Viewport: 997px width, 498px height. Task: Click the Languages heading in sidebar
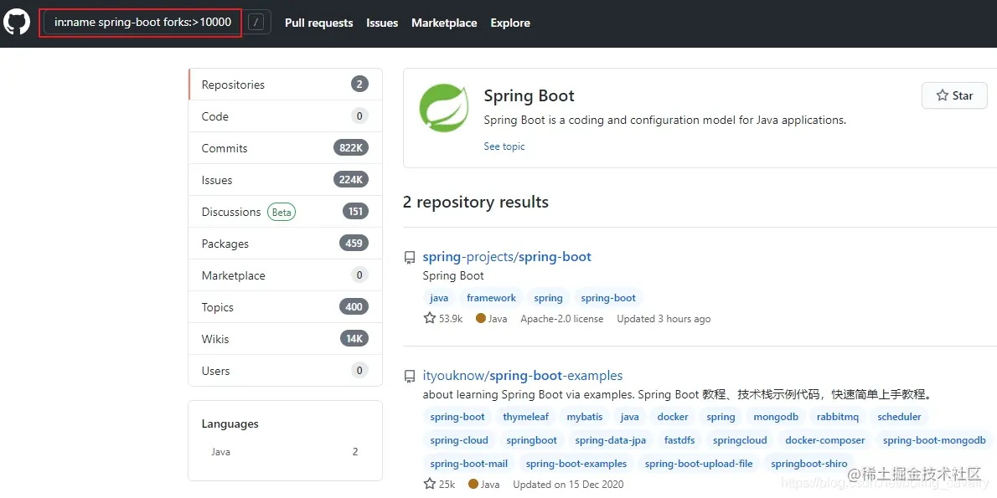click(x=230, y=424)
